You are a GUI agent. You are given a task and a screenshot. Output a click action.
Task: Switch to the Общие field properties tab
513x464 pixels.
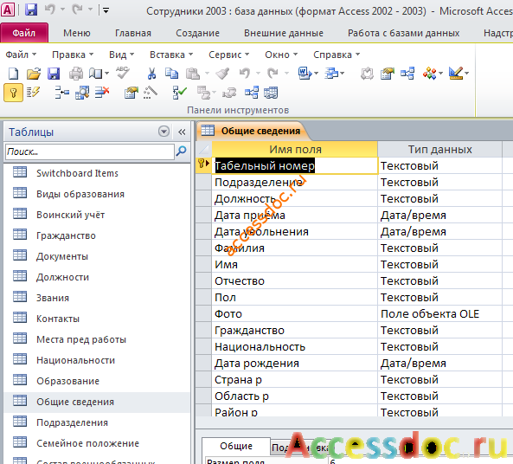pyautogui.click(x=236, y=446)
